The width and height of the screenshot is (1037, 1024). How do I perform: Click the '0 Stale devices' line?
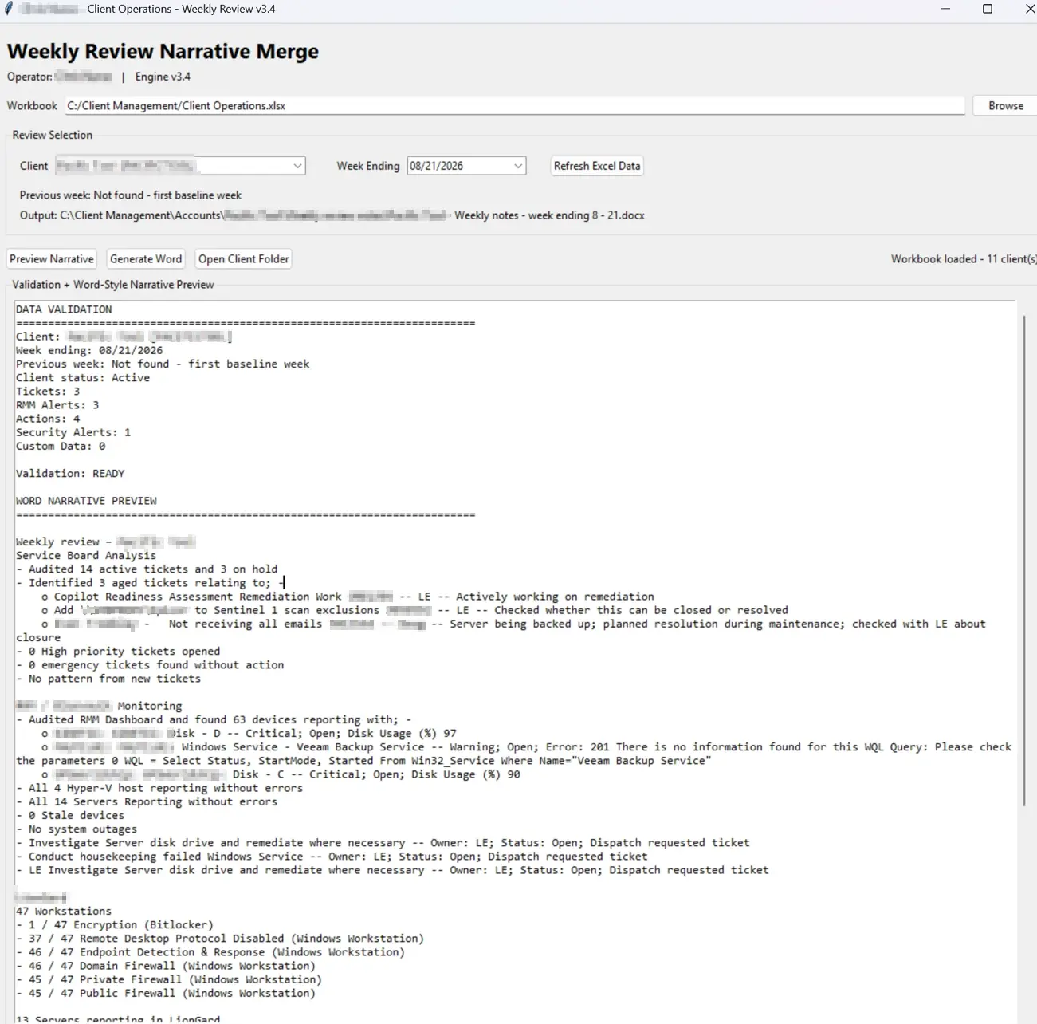[x=70, y=816]
